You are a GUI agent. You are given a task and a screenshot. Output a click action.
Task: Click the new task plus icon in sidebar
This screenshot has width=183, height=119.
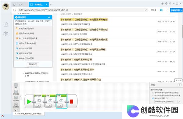(6, 24)
